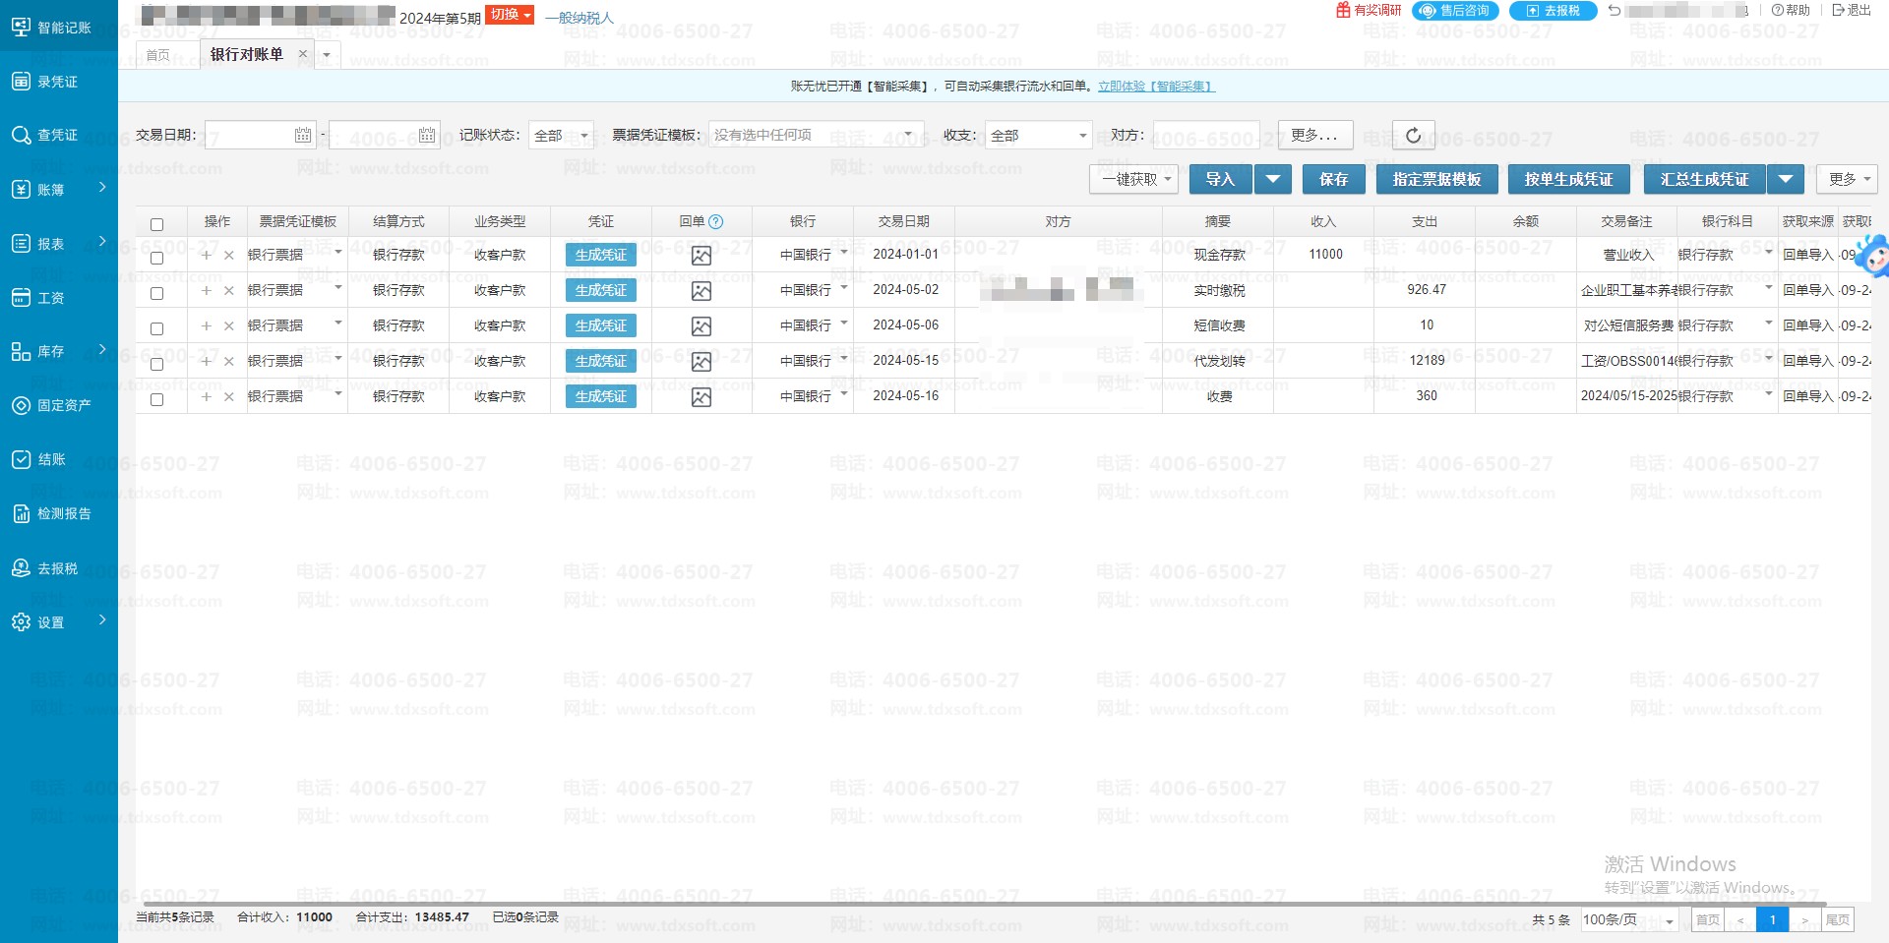Screen dimensions: 1889x943
Task: Expand the 记账状态 dropdown
Action: point(561,136)
